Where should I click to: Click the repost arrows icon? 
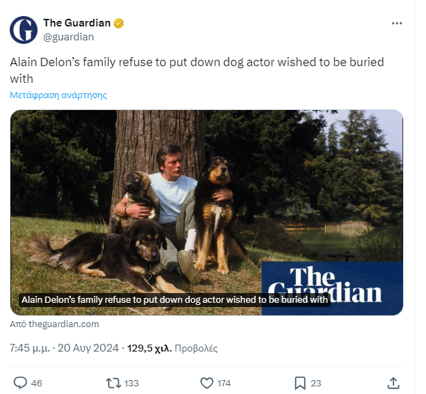click(112, 382)
